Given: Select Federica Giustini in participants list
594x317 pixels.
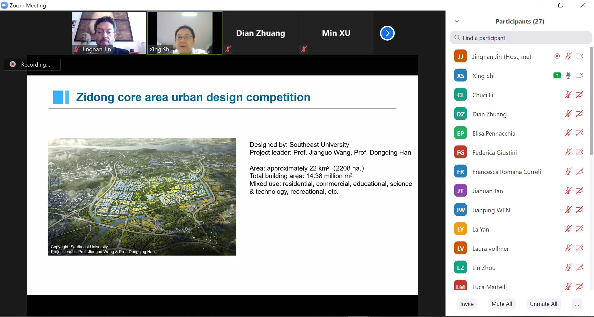Looking at the screenshot, I should click(x=494, y=153).
